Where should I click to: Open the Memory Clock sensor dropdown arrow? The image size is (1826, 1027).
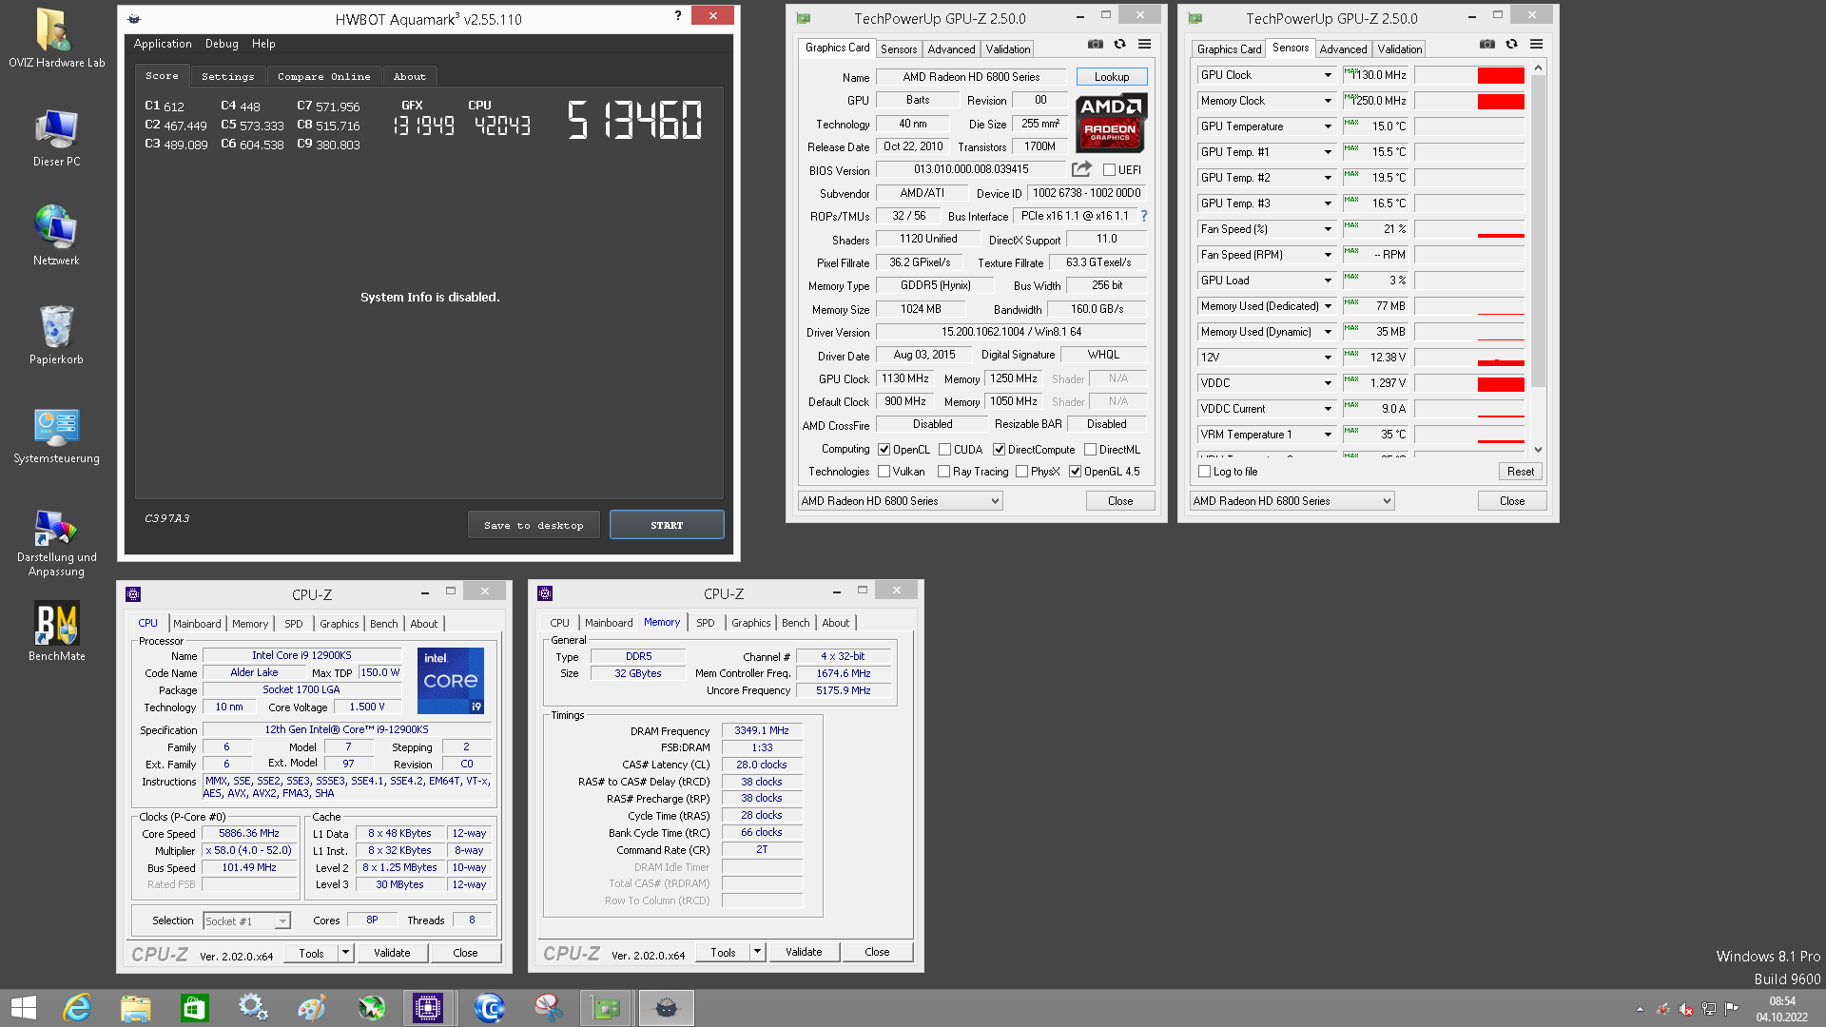(x=1329, y=101)
